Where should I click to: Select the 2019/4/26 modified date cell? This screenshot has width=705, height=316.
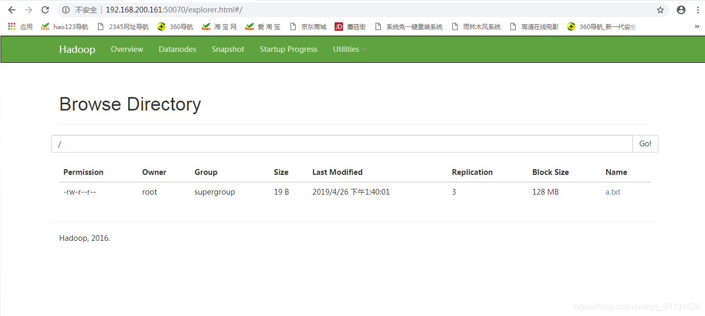(351, 192)
